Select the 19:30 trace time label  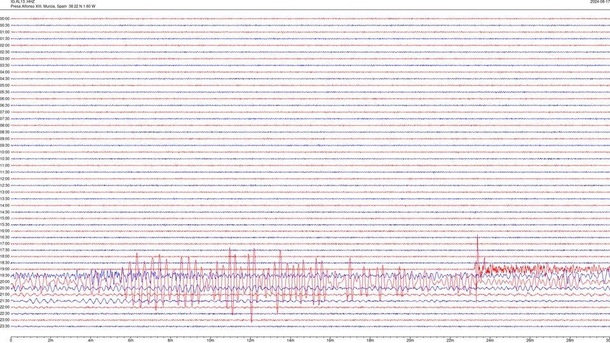[4, 275]
